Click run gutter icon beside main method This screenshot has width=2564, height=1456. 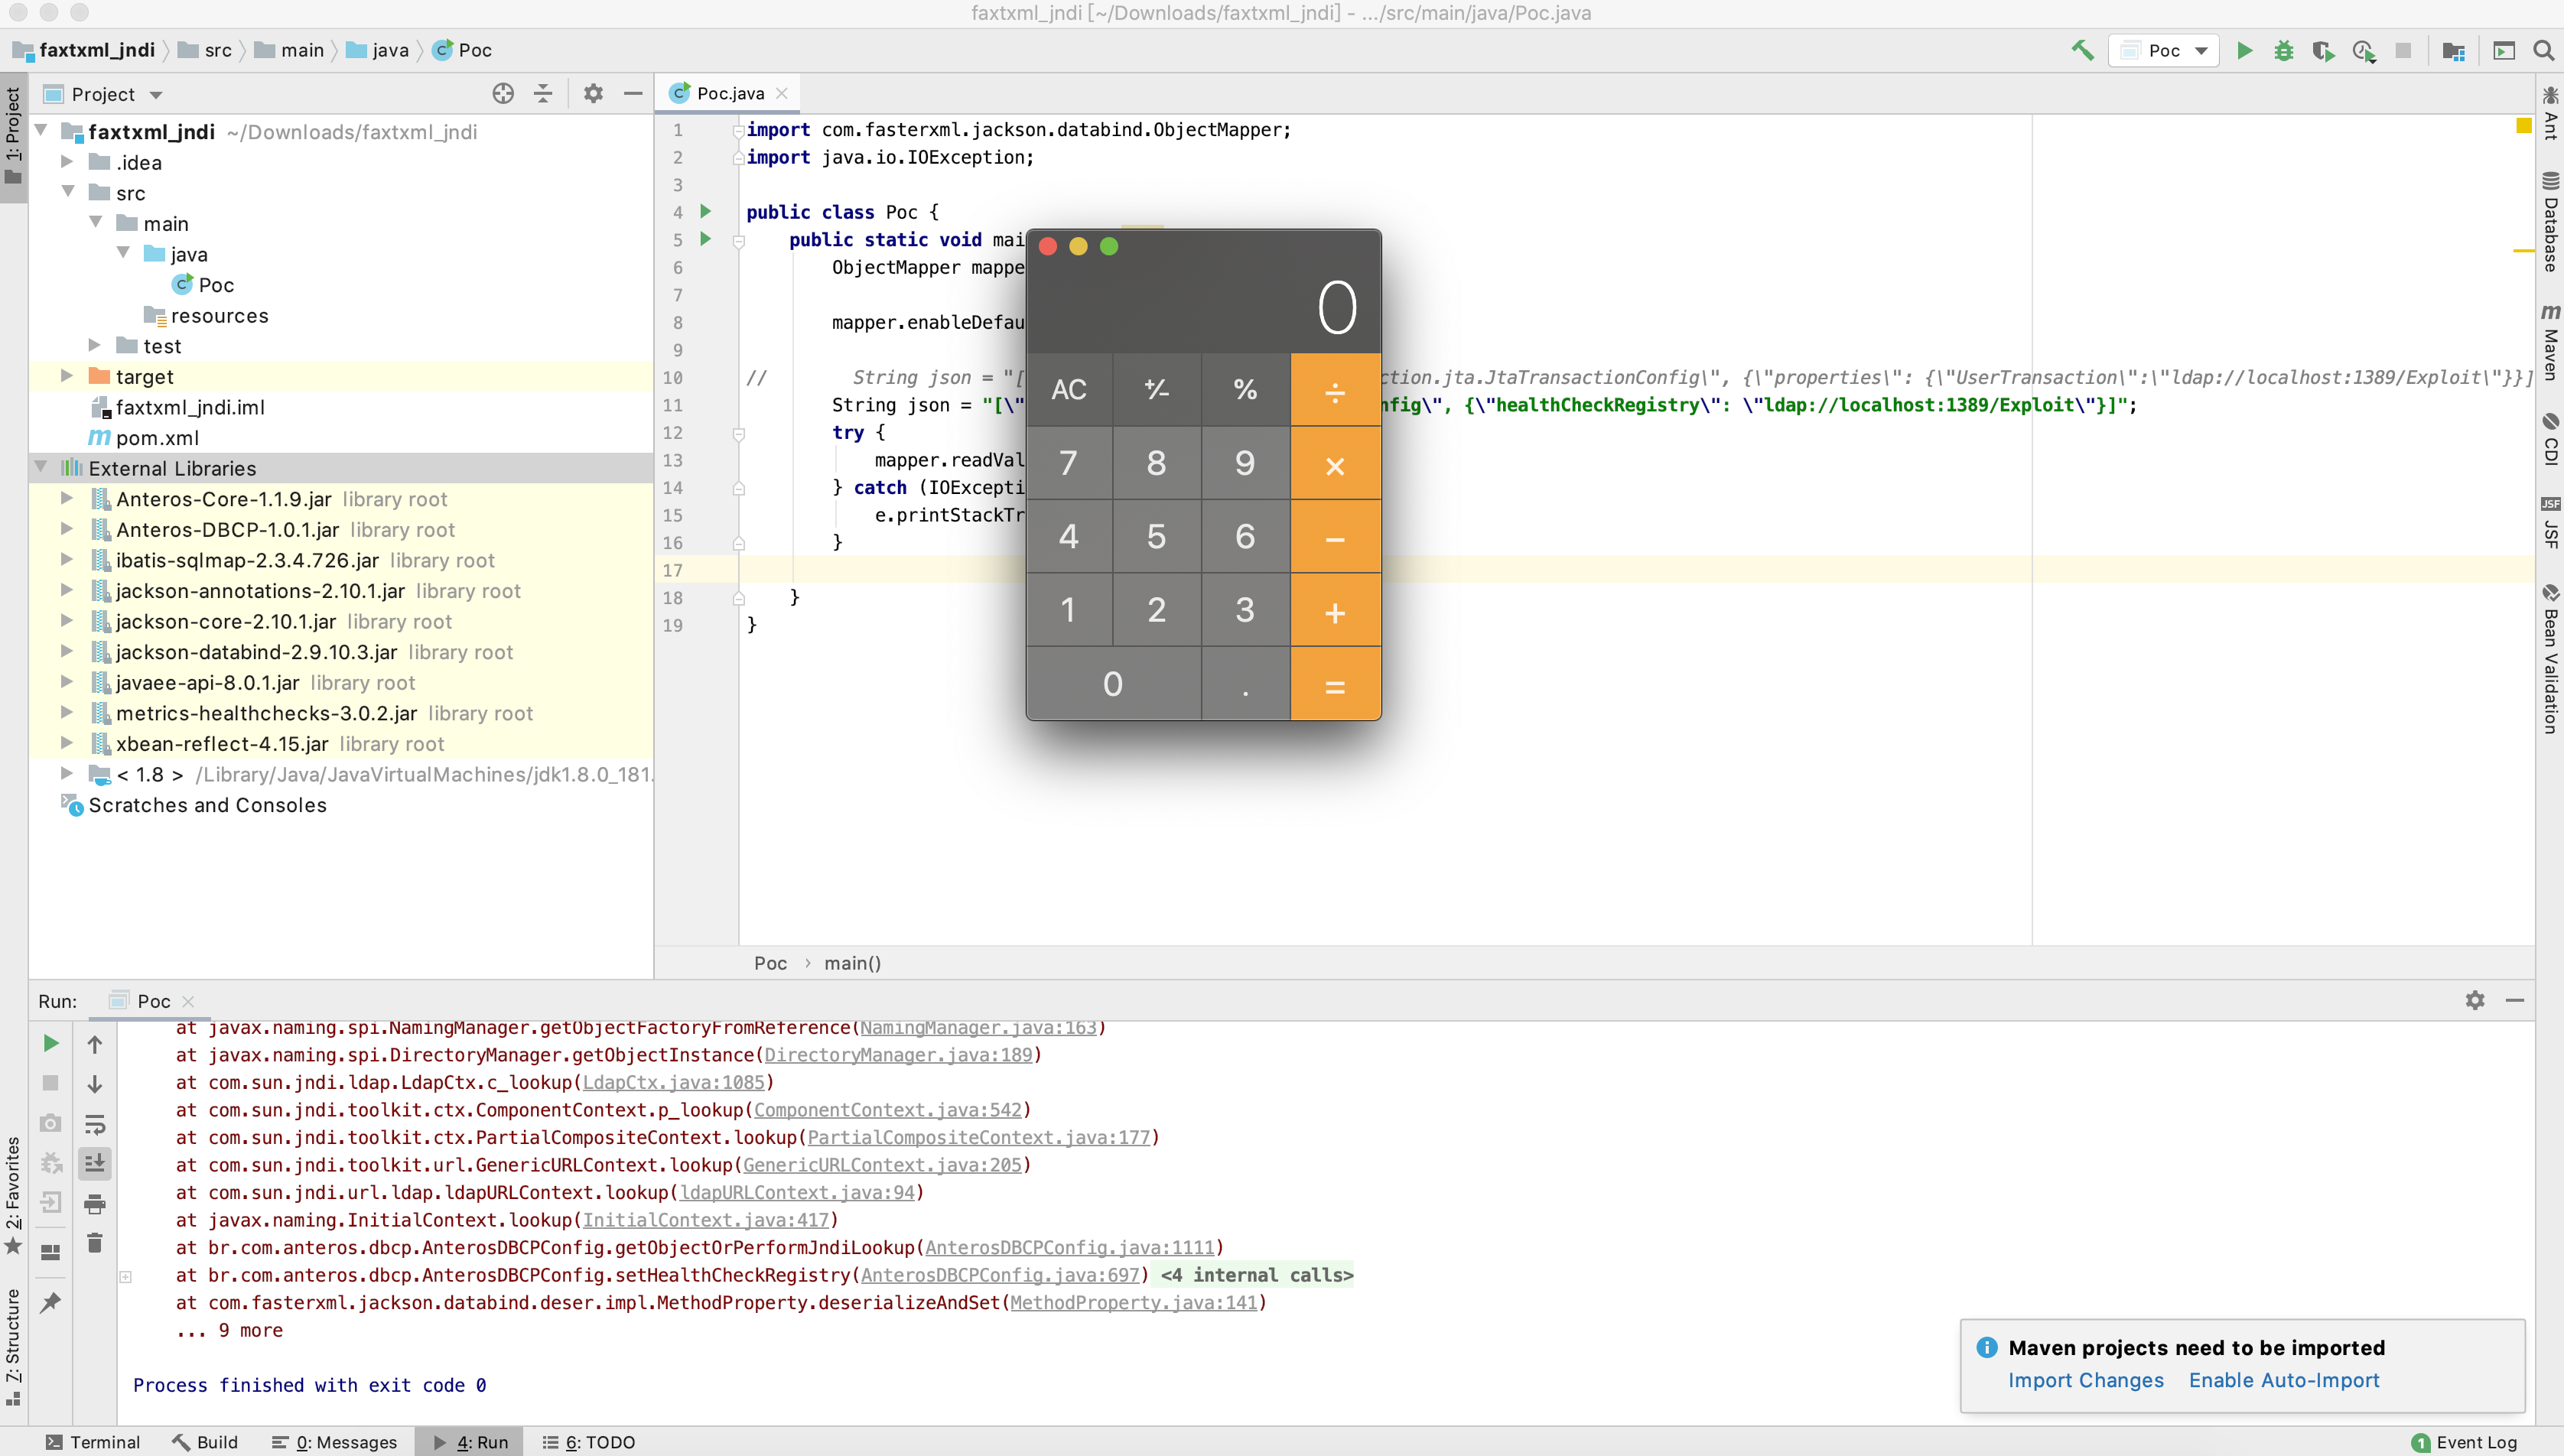[706, 239]
